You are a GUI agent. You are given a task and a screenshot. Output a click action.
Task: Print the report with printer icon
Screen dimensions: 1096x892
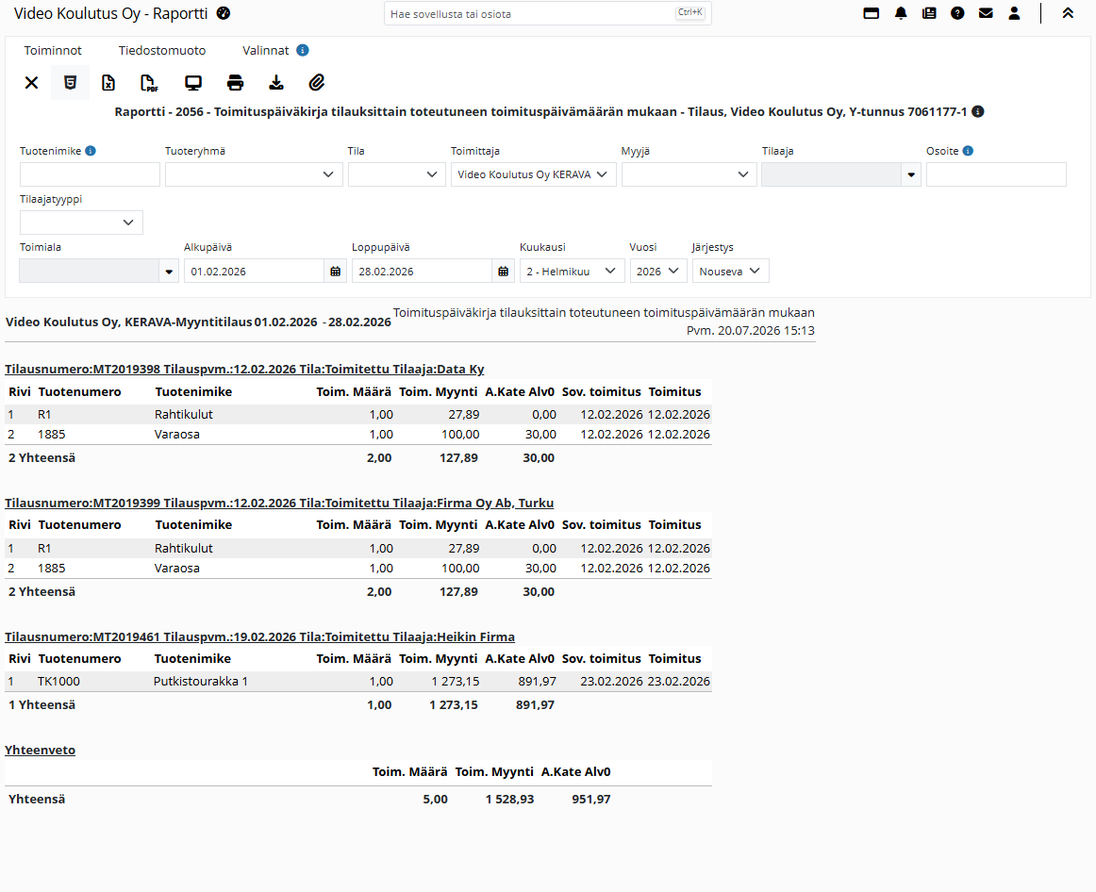click(236, 83)
